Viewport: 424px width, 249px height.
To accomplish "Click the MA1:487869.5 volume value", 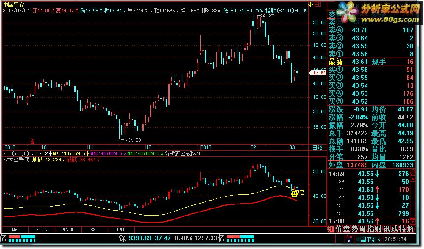I will (x=69, y=153).
